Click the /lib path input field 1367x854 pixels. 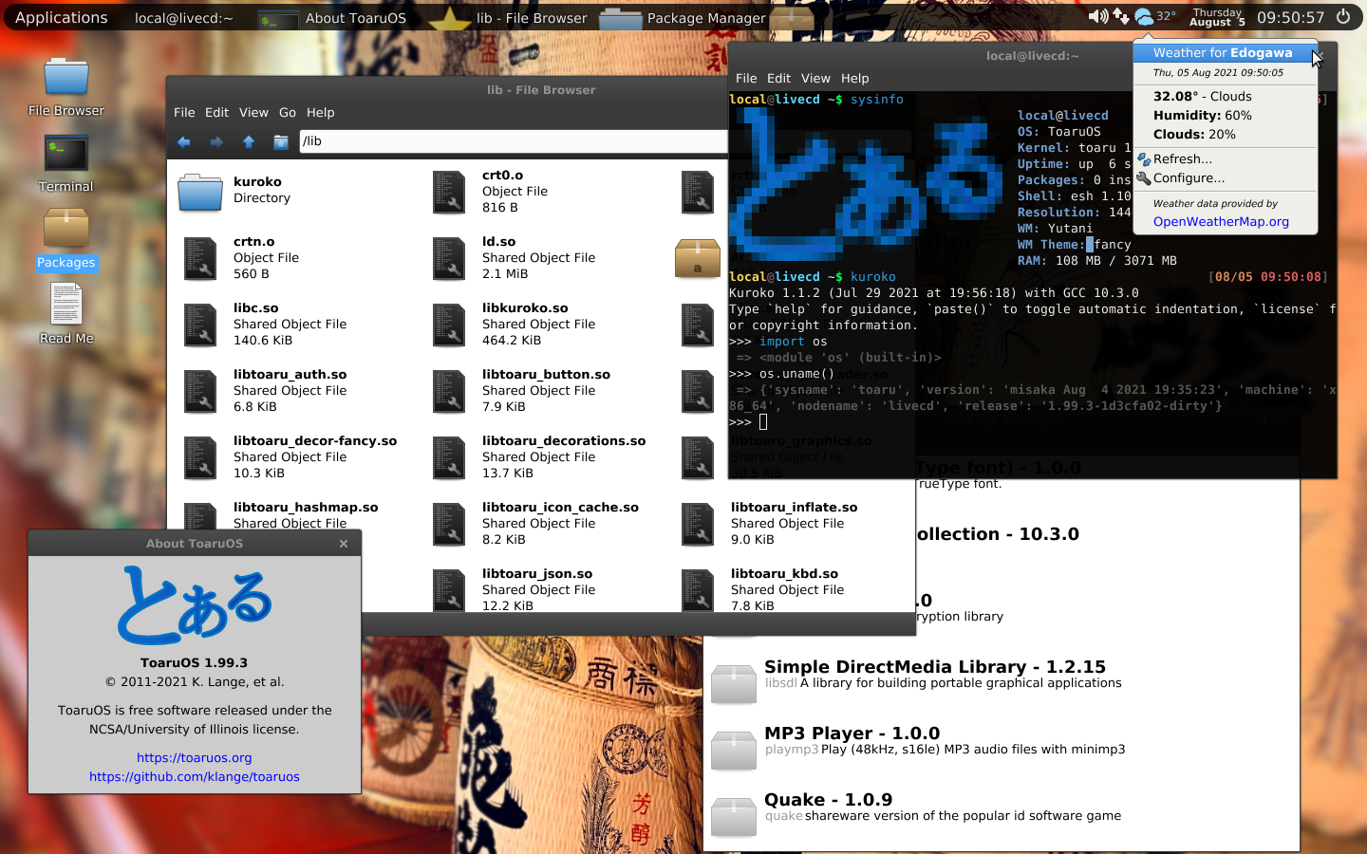(513, 141)
